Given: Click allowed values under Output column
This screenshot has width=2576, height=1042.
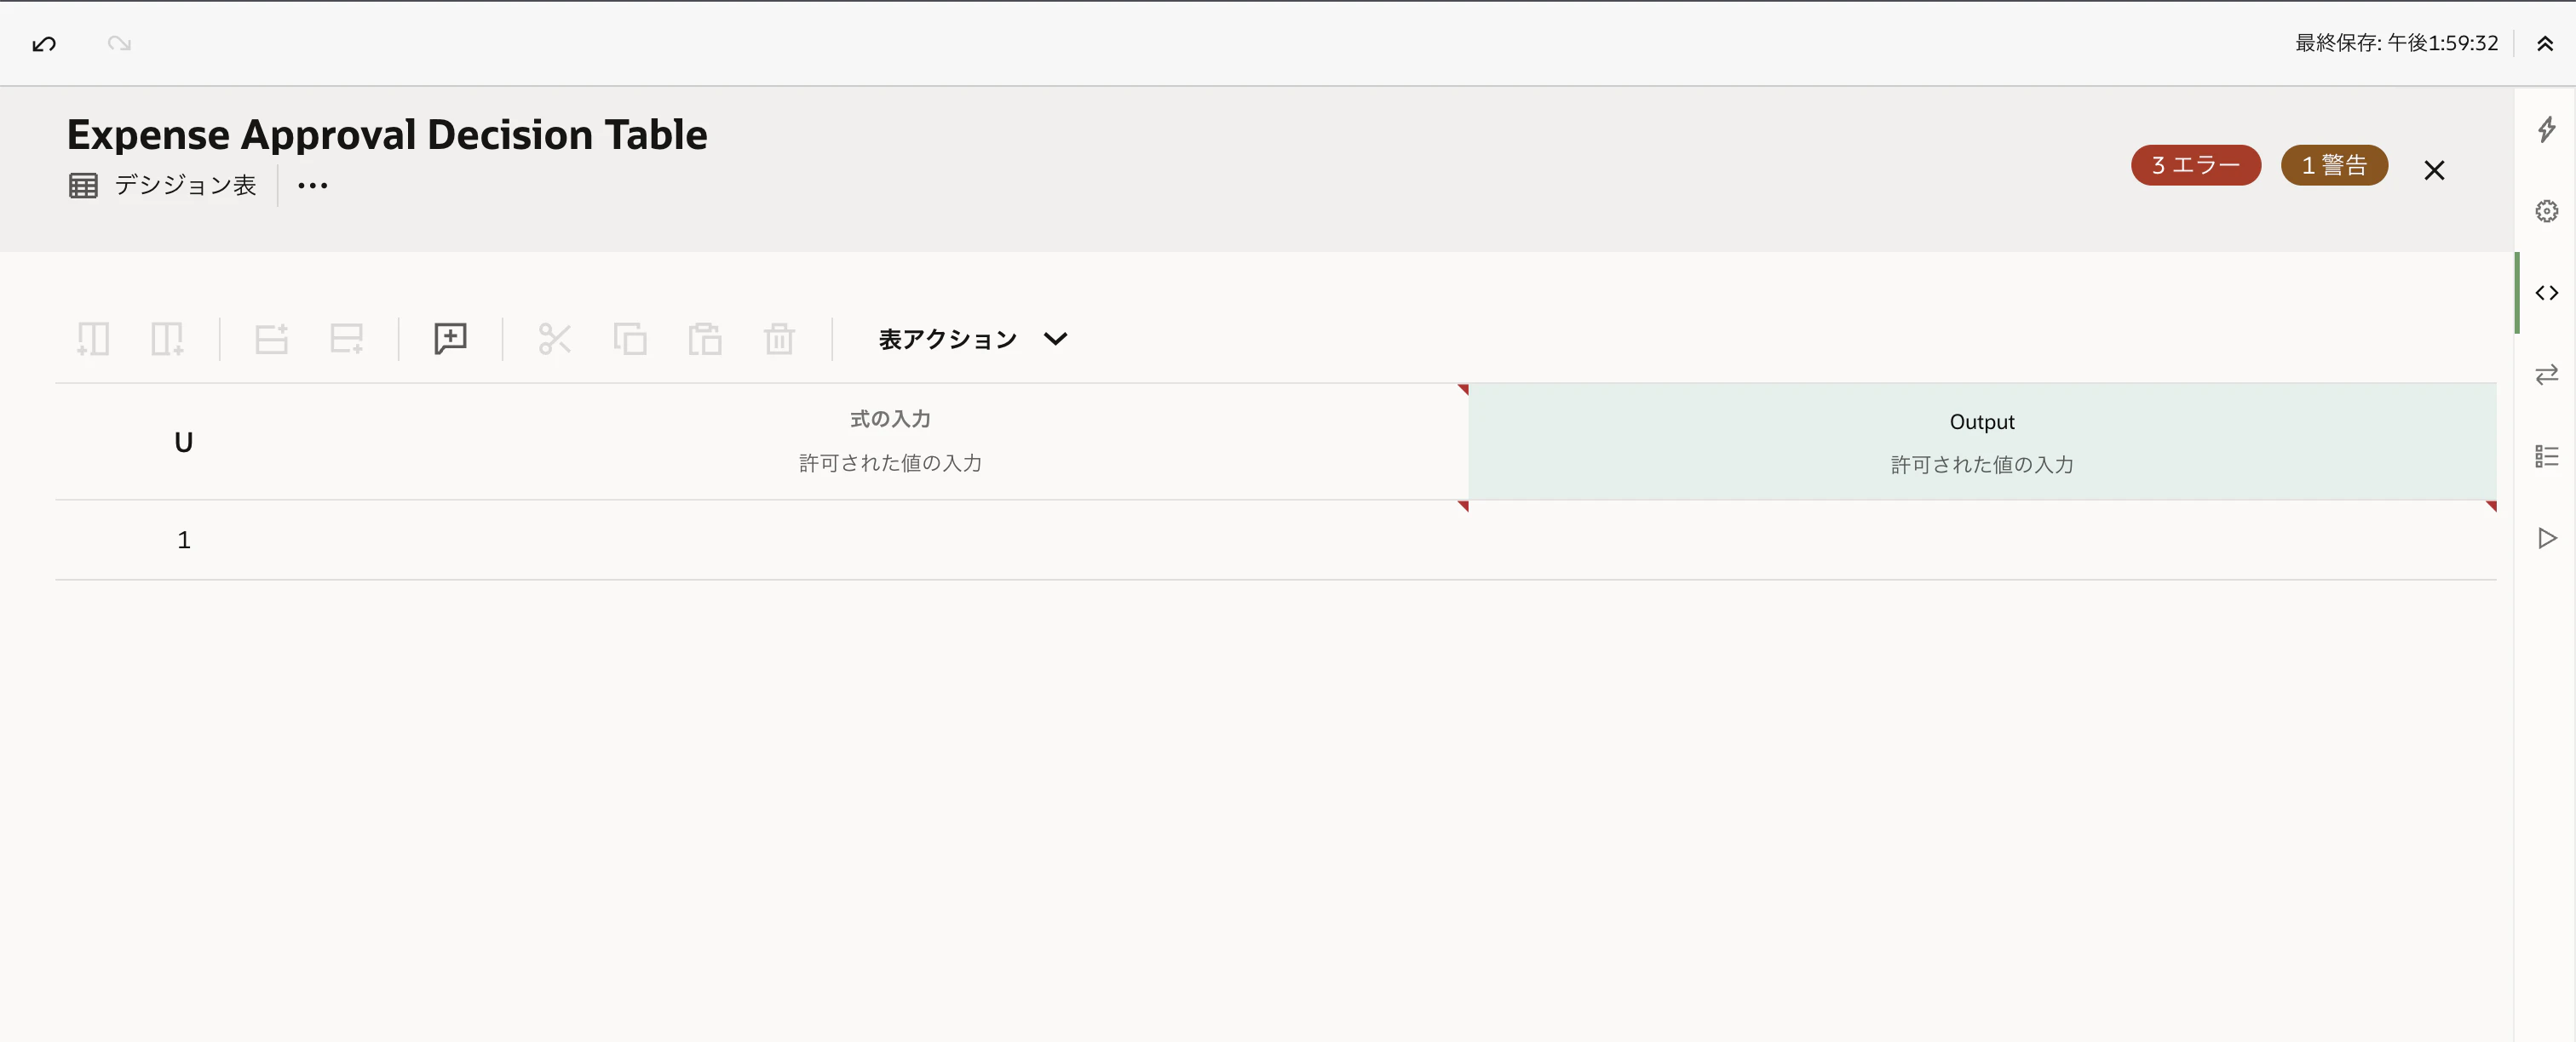Looking at the screenshot, I should (x=1981, y=465).
